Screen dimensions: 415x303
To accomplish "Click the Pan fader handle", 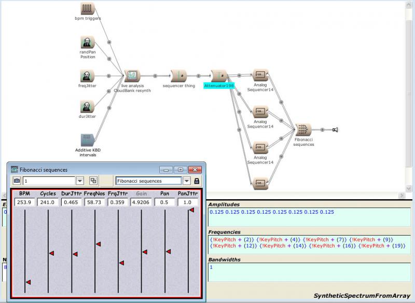I will coord(168,252).
